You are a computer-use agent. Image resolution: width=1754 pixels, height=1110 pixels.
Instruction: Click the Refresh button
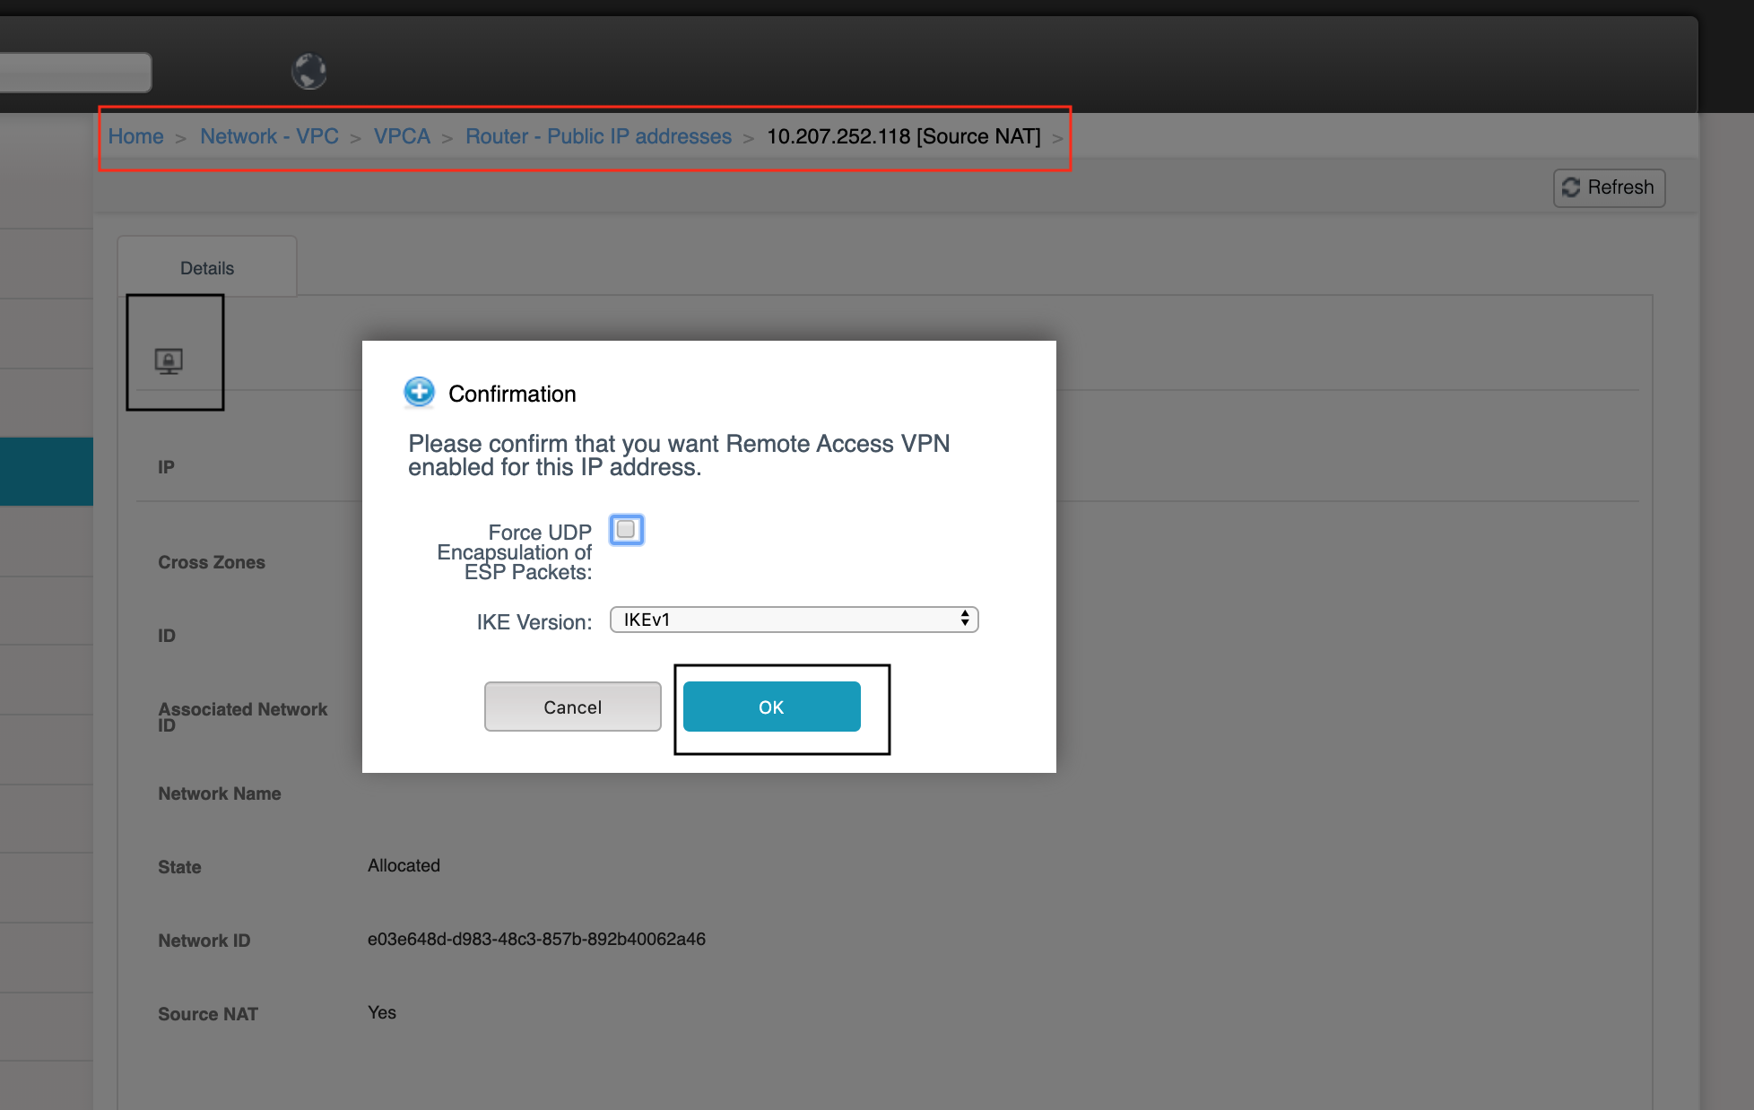tap(1609, 187)
